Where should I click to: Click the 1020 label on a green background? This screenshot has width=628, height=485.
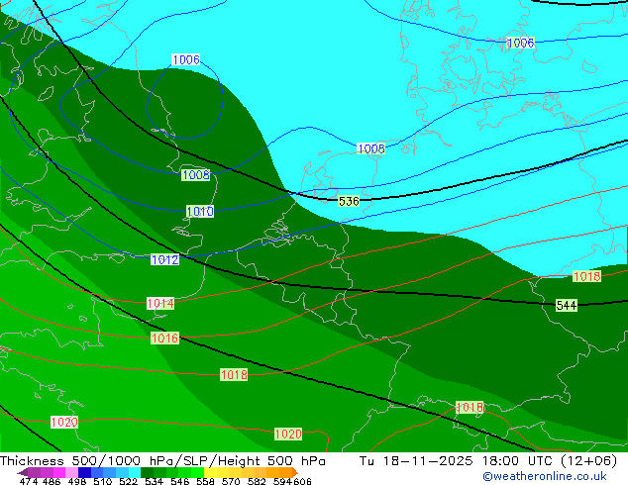click(288, 434)
